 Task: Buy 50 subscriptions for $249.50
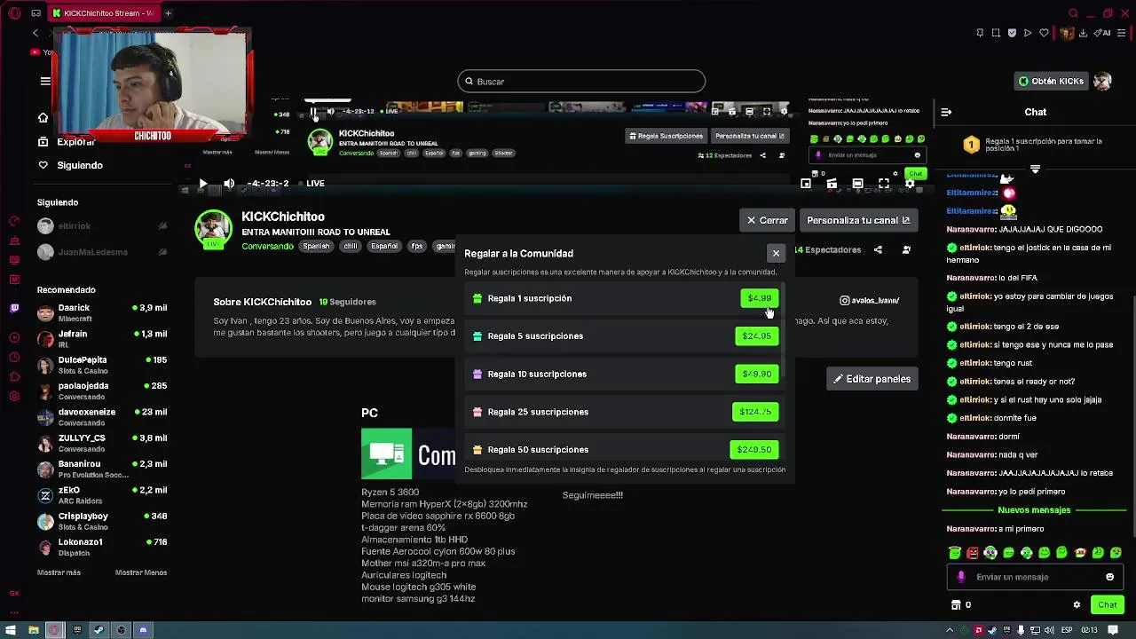pos(754,449)
